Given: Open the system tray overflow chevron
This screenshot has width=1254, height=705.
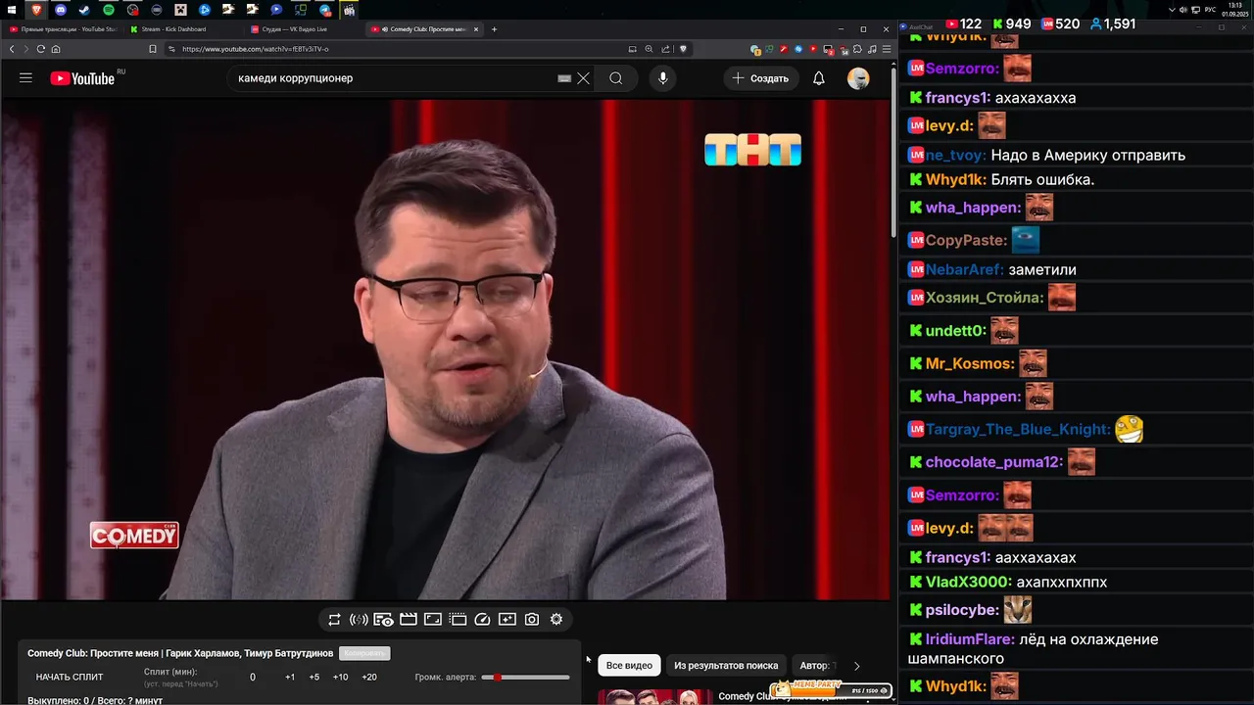Looking at the screenshot, I should point(1173,10).
